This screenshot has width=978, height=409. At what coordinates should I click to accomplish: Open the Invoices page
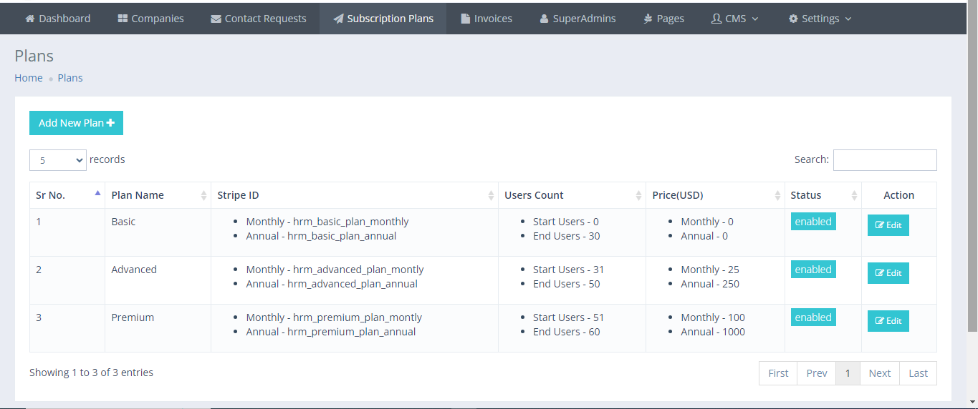[486, 19]
